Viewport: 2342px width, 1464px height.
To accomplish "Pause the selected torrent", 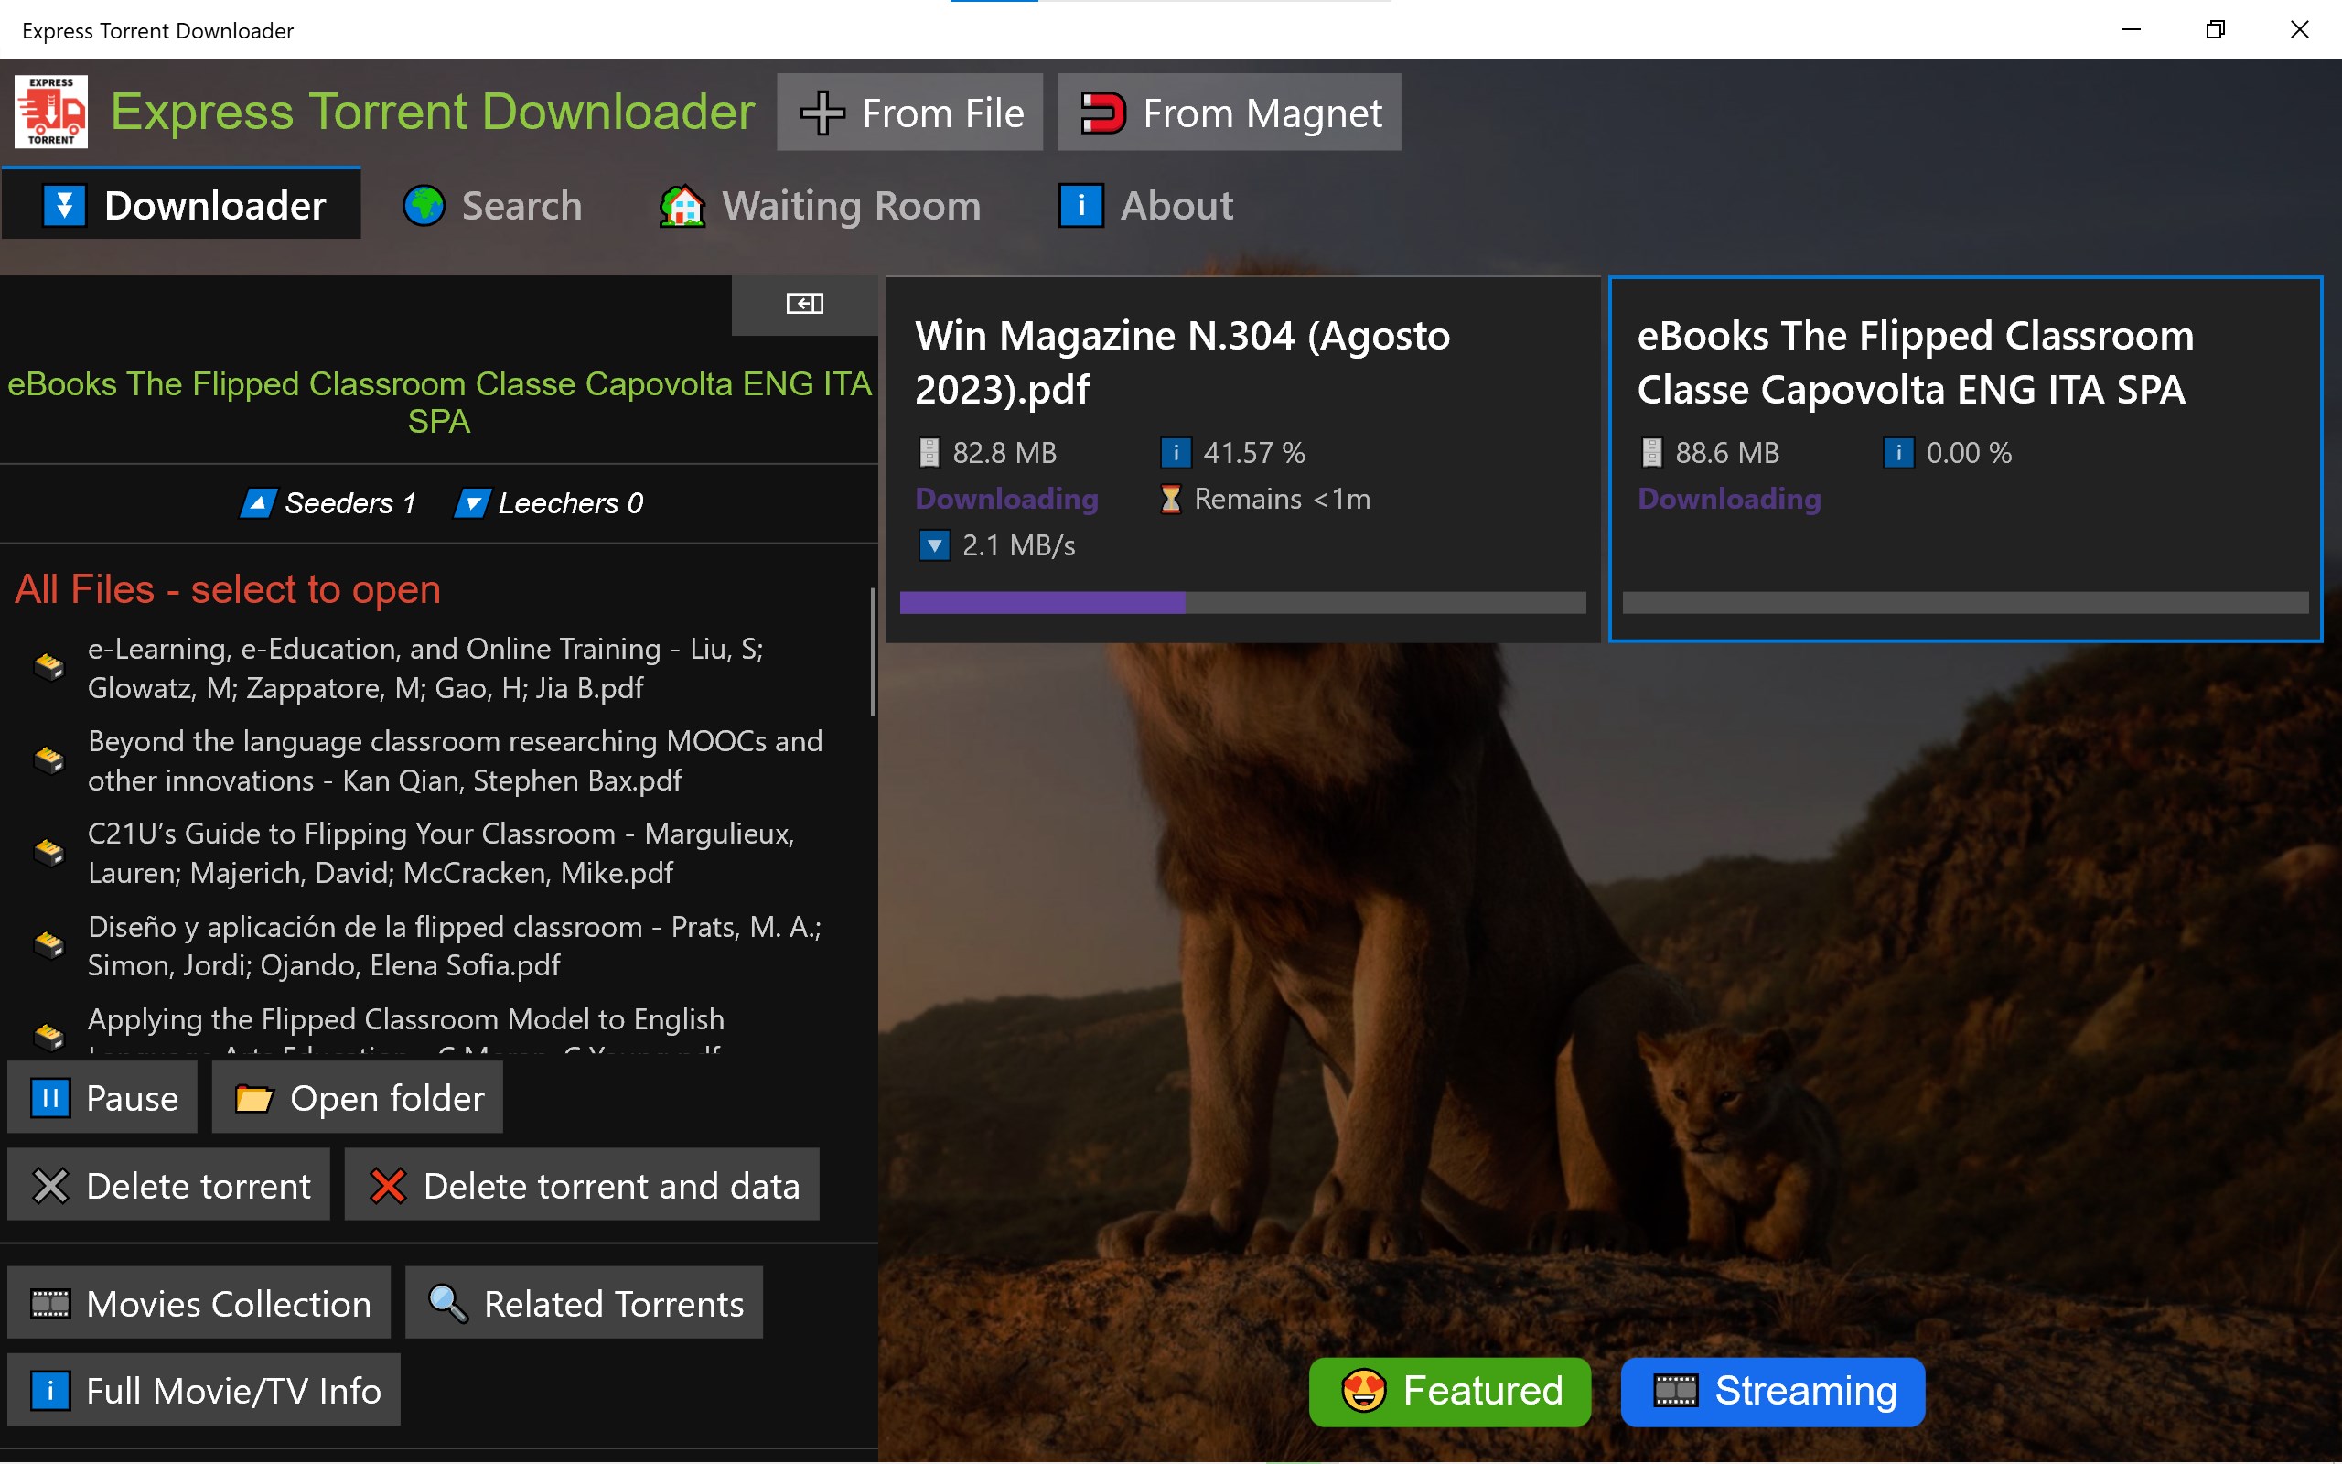I will click(103, 1098).
